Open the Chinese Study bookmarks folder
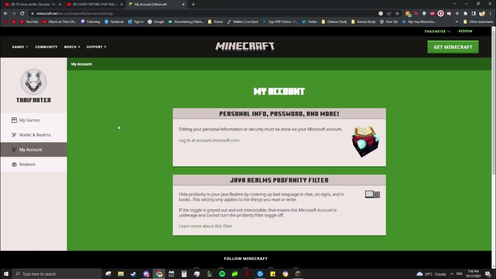The image size is (496, 279). click(334, 22)
